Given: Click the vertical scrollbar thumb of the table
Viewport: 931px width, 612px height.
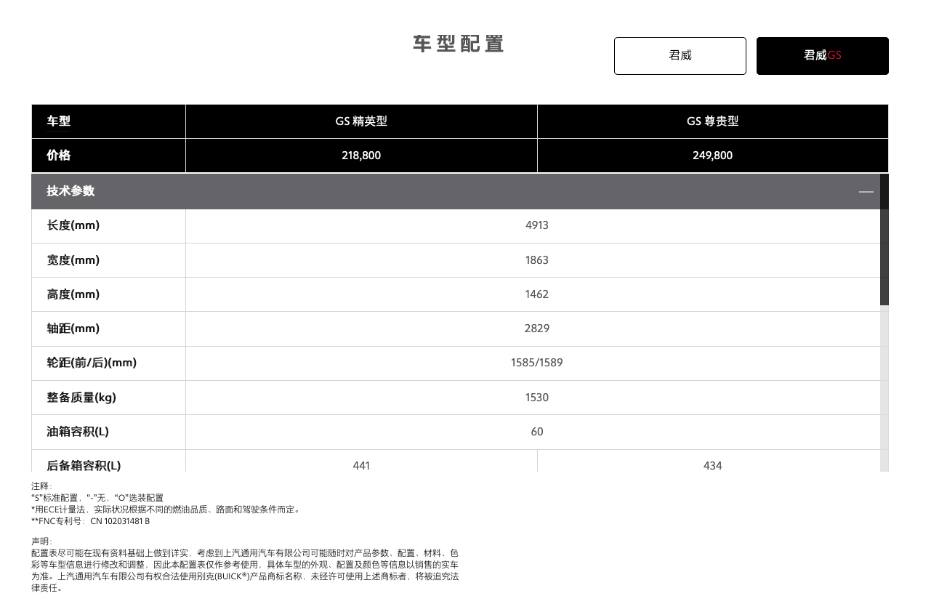Looking at the screenshot, I should point(884,240).
